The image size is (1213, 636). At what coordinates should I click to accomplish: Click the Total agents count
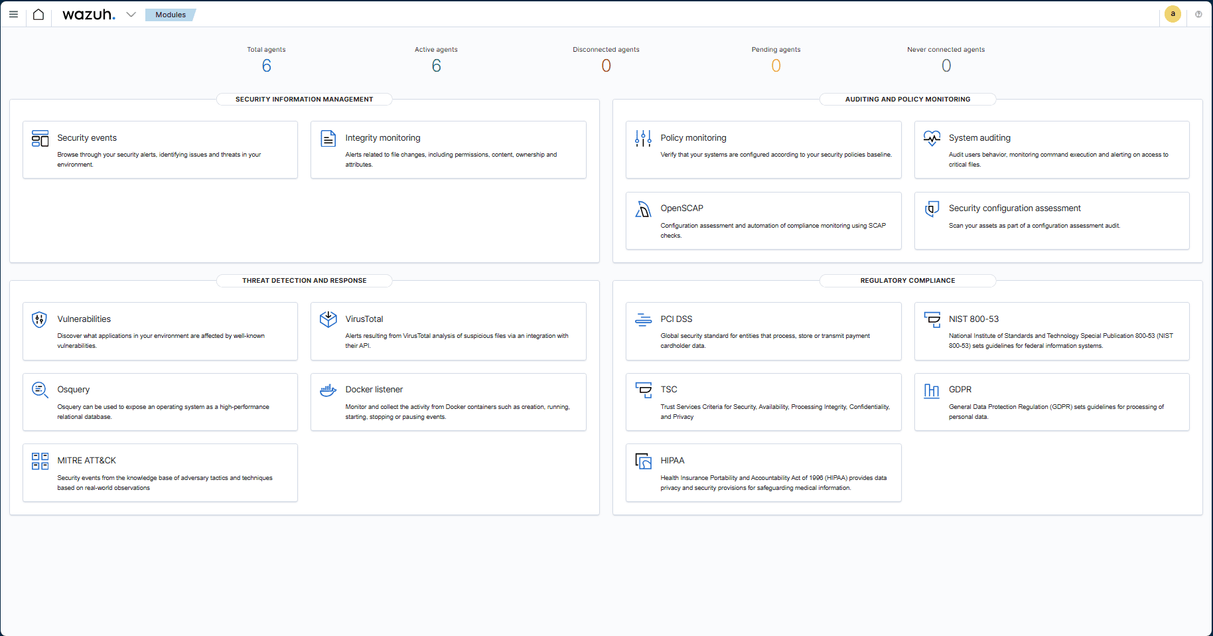[x=266, y=66]
